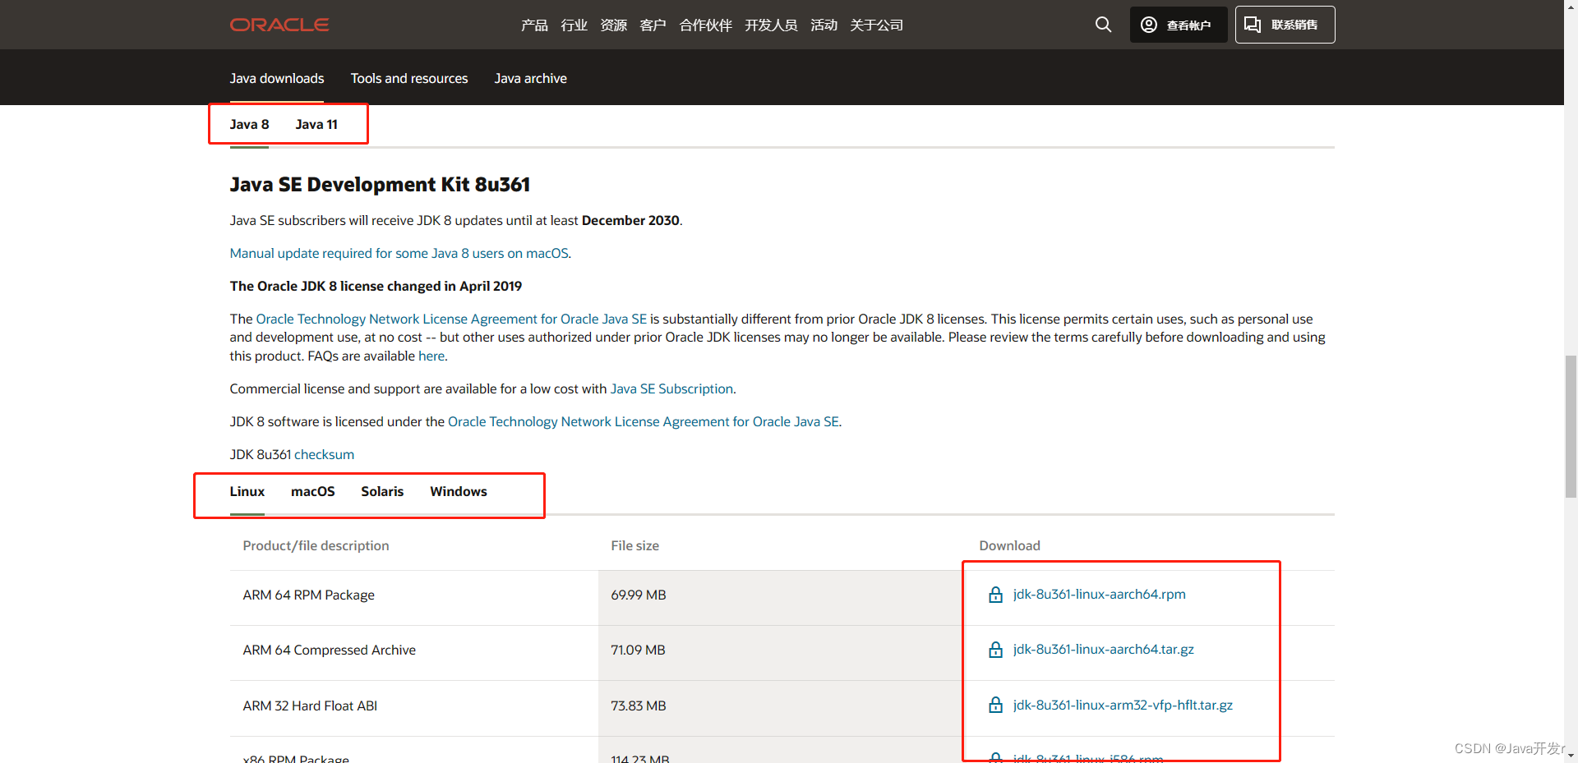Select the macOS tab
Screen dimensions: 1578x763
(x=312, y=491)
